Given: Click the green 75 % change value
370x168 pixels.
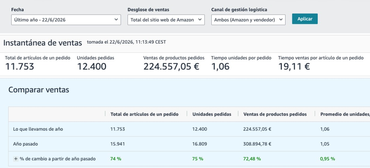Looking at the screenshot, I should pos(198,159).
